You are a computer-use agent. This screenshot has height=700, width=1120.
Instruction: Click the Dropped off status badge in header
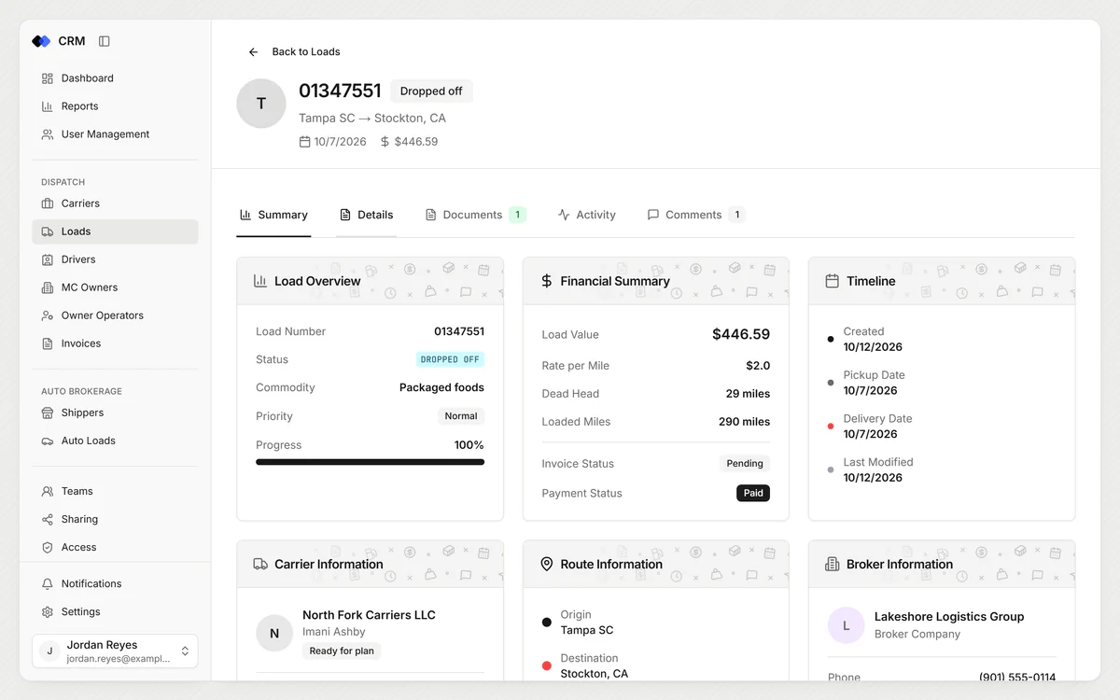pyautogui.click(x=431, y=91)
